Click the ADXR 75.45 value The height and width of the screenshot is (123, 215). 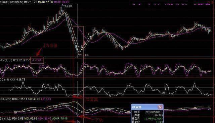[60, 119]
